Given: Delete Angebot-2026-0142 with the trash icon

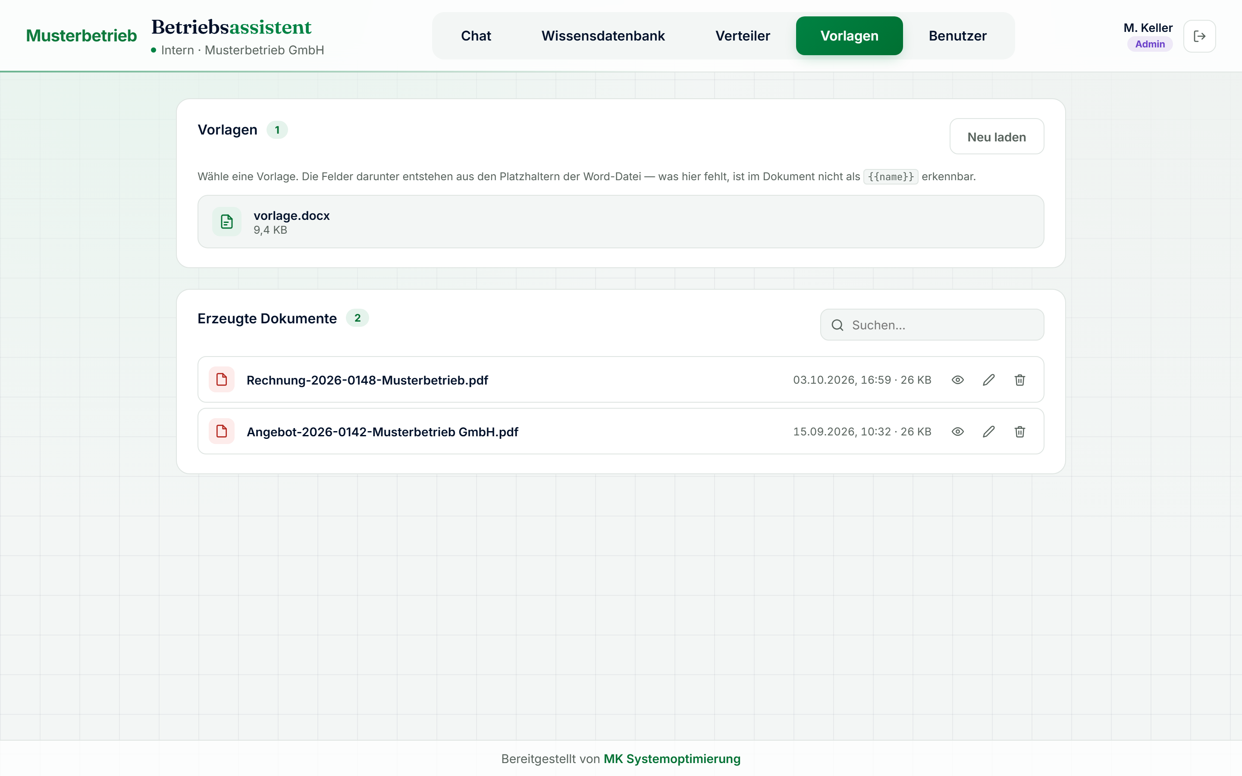Looking at the screenshot, I should 1020,432.
